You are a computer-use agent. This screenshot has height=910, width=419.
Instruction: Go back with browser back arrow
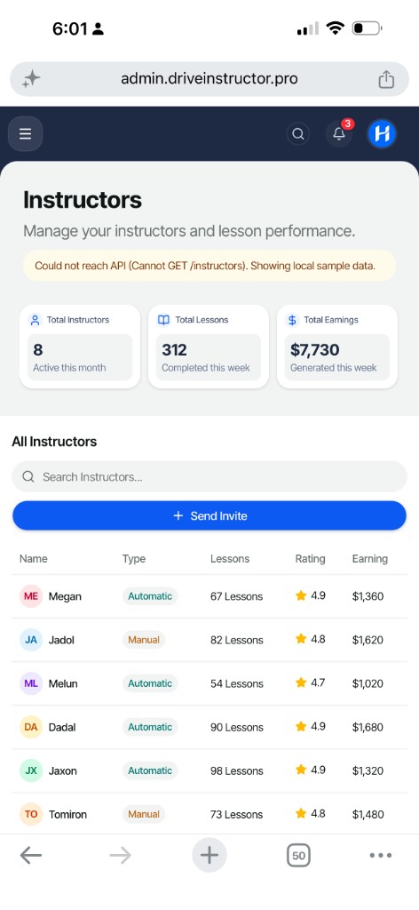coord(31,855)
